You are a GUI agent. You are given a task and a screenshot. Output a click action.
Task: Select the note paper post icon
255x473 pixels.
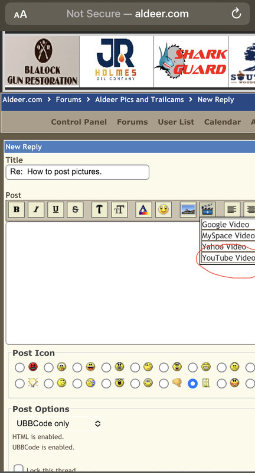[x=192, y=383]
